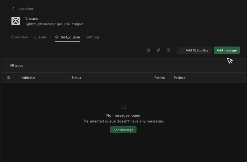Image resolution: width=247 pixels, height=162 pixels.
Task: Open queue settings via the gear icon
Action: [148, 50]
